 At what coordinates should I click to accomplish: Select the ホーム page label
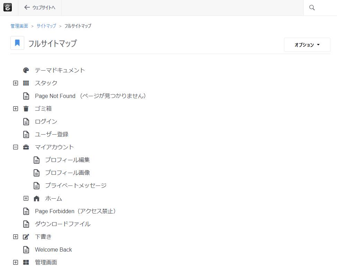tap(54, 198)
